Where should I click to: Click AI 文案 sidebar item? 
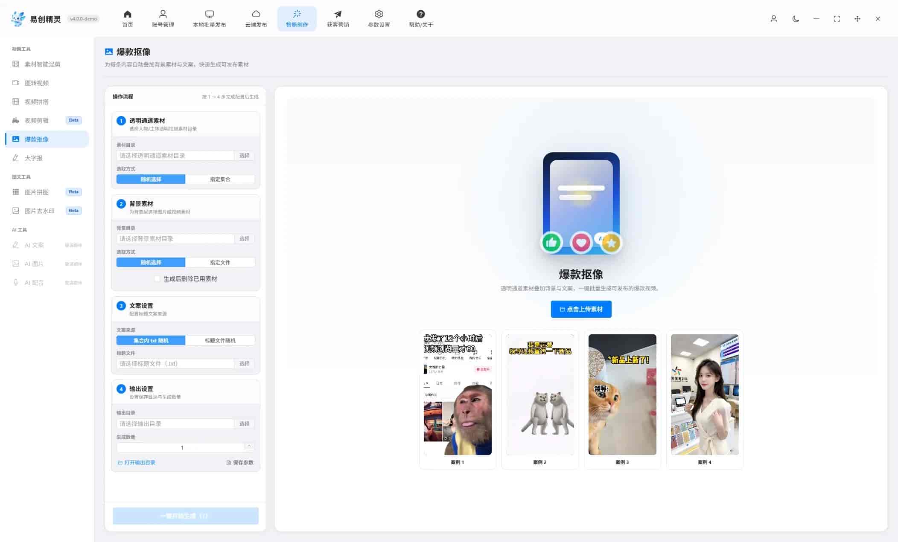click(x=47, y=245)
